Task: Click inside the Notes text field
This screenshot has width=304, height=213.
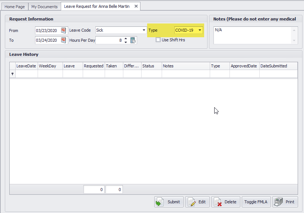Action: 253,35
